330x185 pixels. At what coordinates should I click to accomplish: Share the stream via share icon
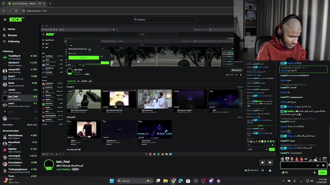pos(262,170)
